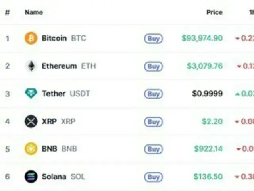The image size is (254, 191).
Task: Click the BNB logo icon
Action: [x=31, y=149]
